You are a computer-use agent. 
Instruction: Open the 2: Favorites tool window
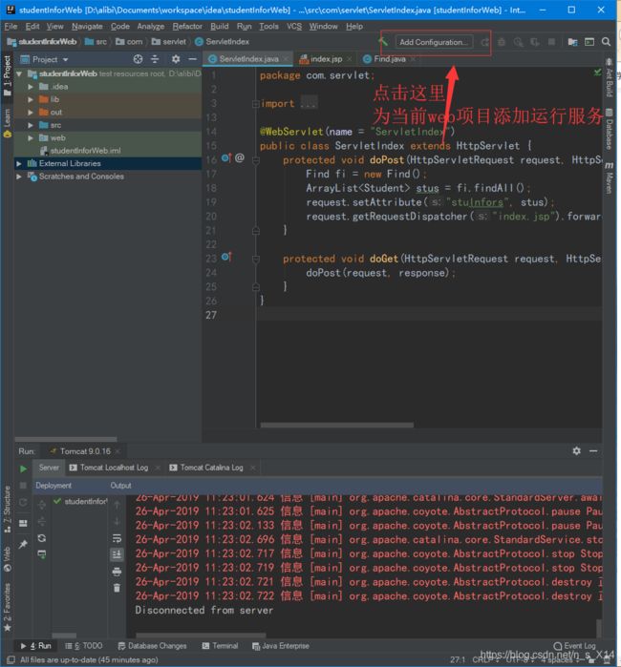(x=7, y=607)
